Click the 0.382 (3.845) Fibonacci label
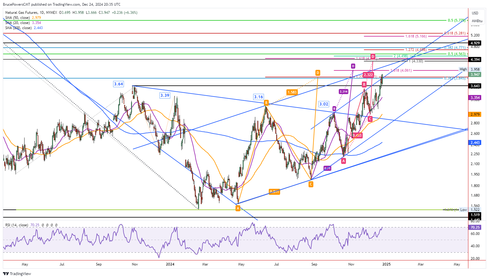Viewport: 489px width, 279px height. click(455, 78)
